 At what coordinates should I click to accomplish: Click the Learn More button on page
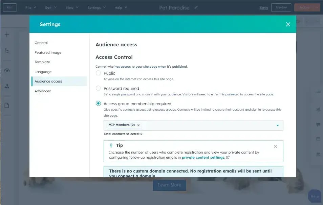click(x=169, y=185)
